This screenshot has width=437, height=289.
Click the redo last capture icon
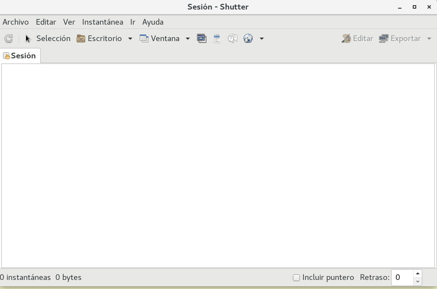8,38
